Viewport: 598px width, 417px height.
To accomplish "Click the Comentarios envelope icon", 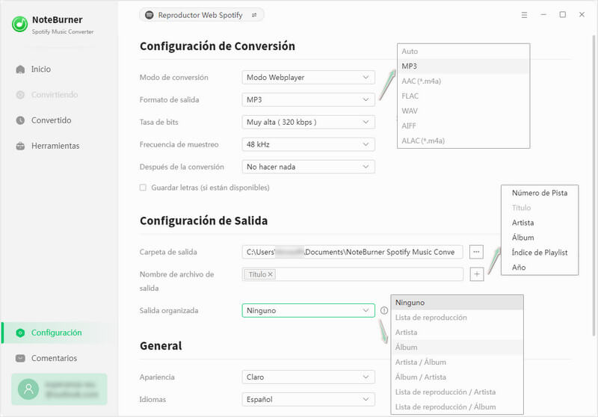I will [x=21, y=358].
